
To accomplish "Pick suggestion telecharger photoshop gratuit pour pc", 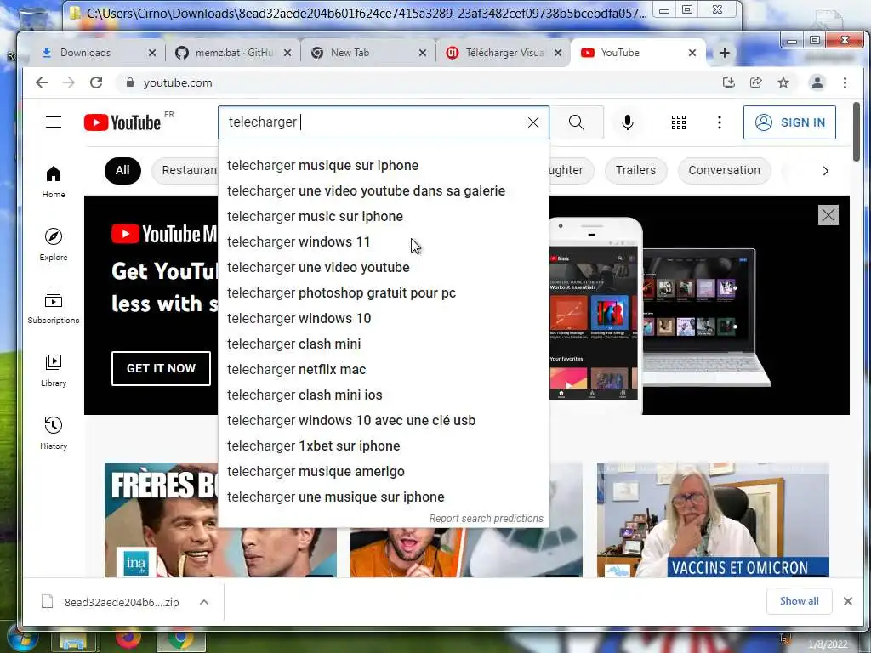I will click(x=384, y=293).
